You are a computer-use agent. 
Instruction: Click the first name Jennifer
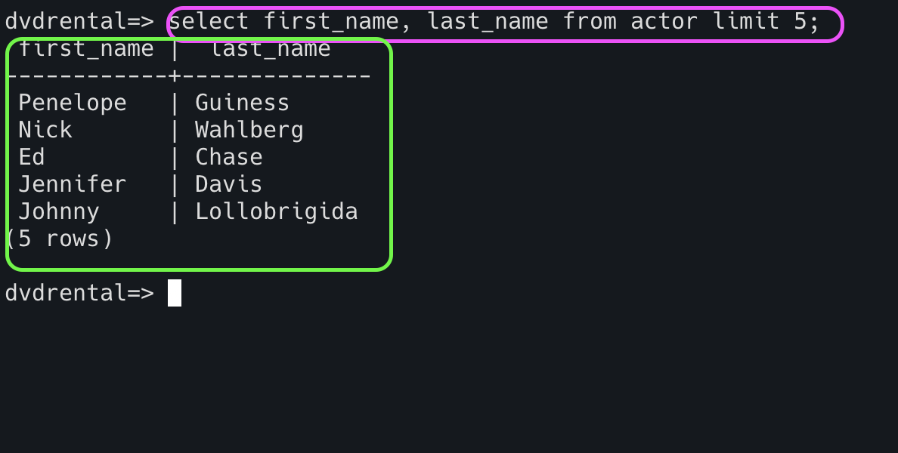pos(73,185)
